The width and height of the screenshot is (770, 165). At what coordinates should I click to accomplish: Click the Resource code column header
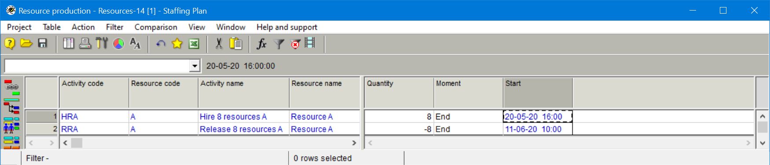(x=164, y=93)
